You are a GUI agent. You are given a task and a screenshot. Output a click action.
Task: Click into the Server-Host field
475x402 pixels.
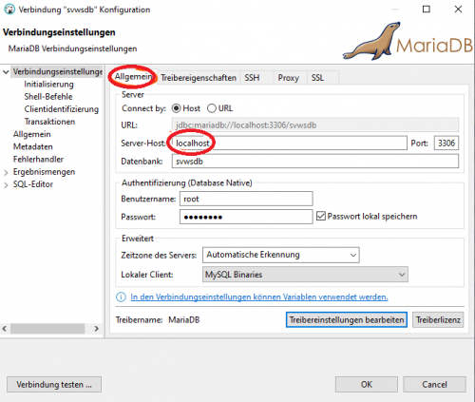point(290,144)
